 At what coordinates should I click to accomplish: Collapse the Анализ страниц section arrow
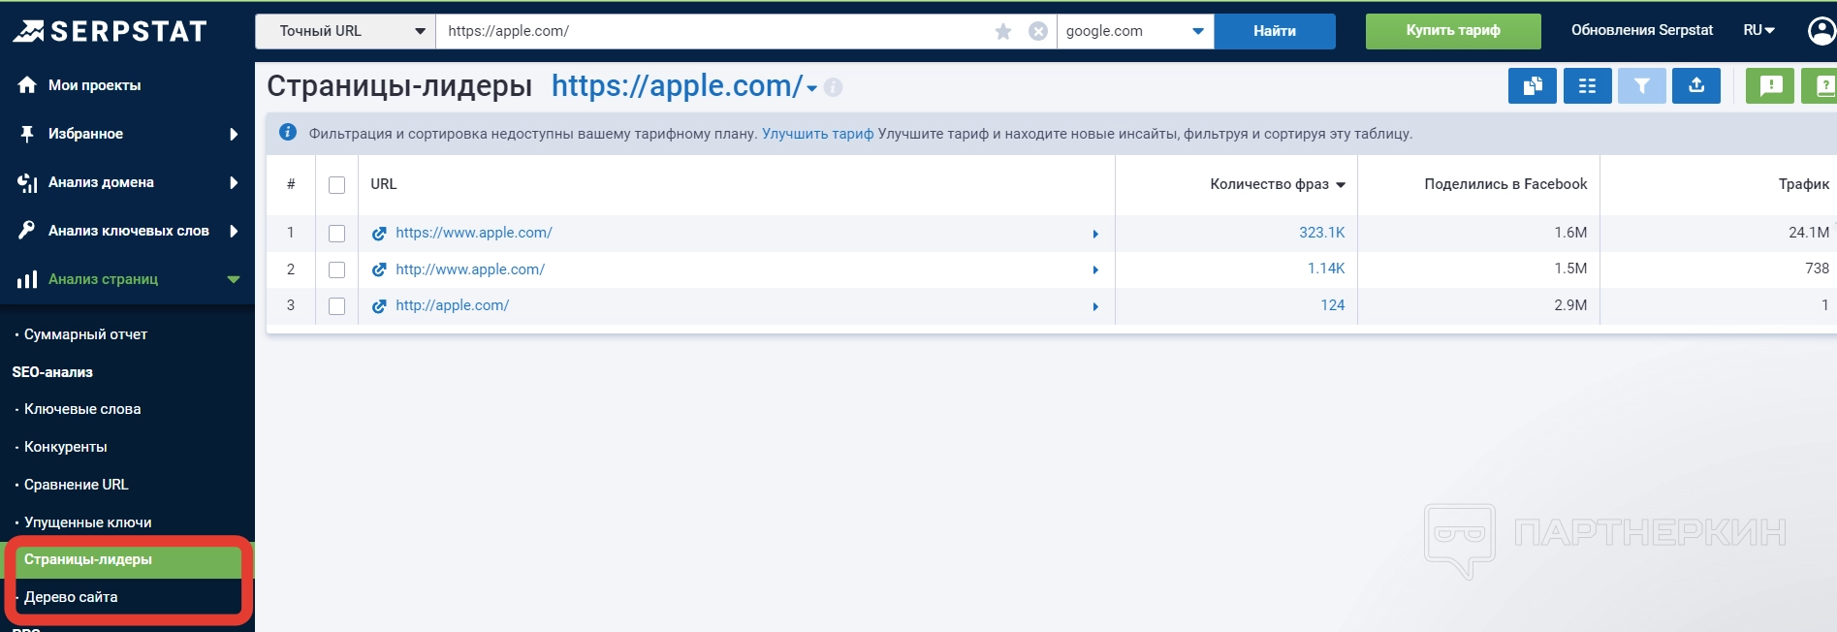pyautogui.click(x=234, y=279)
